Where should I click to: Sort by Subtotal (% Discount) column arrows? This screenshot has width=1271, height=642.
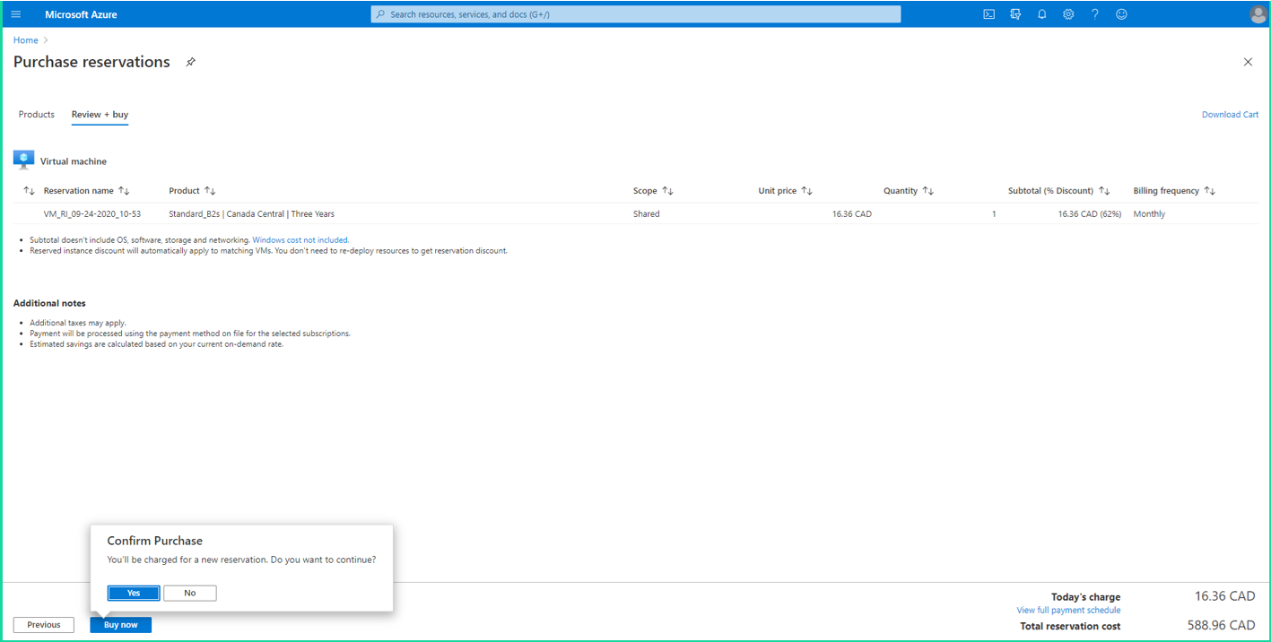(1104, 191)
